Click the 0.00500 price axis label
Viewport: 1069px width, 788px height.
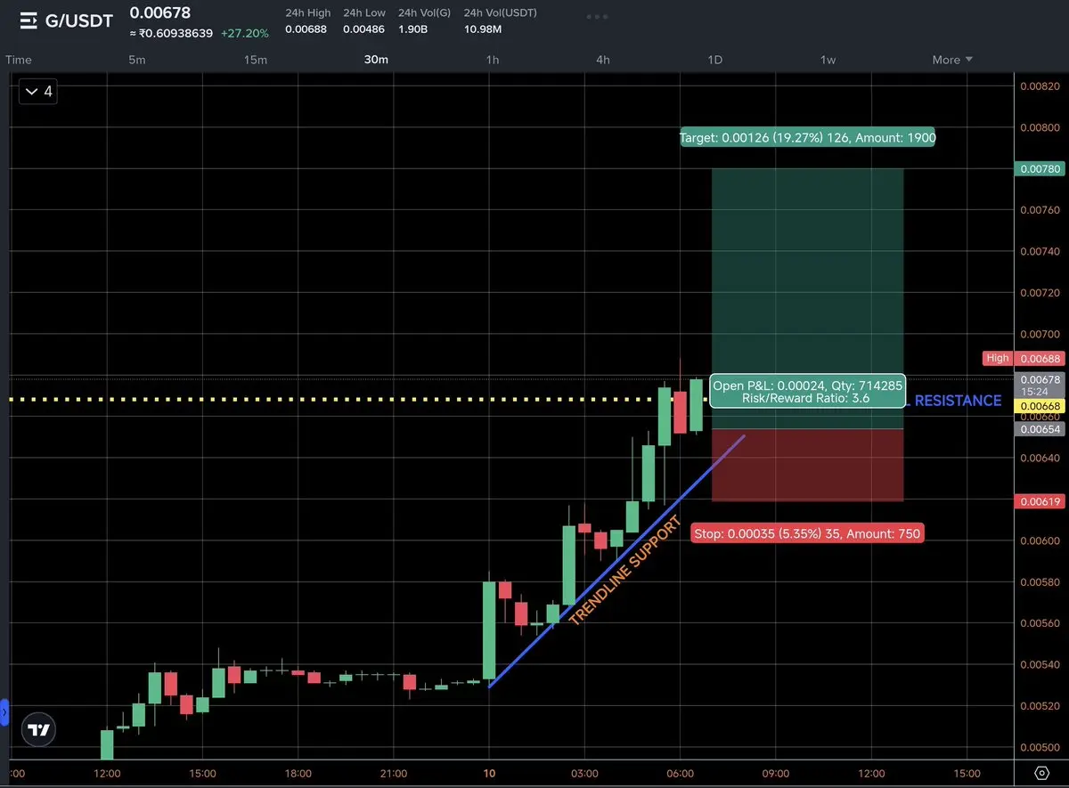(x=1040, y=747)
